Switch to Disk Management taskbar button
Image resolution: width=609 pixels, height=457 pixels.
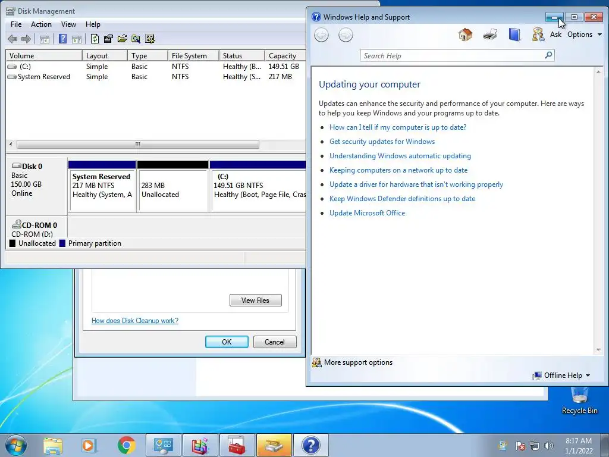(274, 445)
